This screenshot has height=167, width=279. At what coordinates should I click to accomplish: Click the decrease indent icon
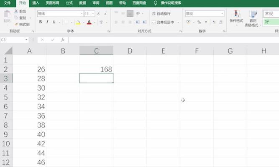(x=137, y=22)
